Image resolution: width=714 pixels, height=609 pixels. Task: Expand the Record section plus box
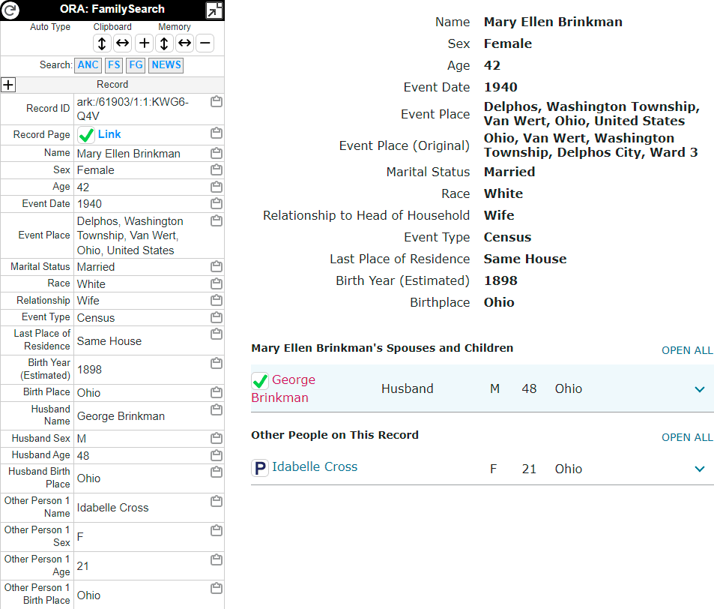[8, 85]
